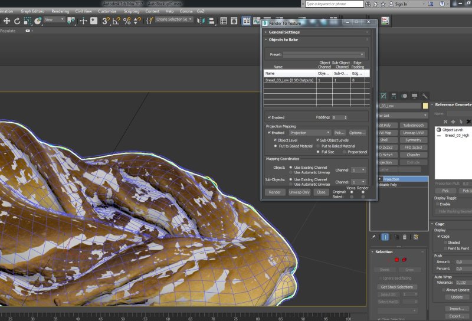Open the Hierarchy command panel tab

[x=394, y=96]
